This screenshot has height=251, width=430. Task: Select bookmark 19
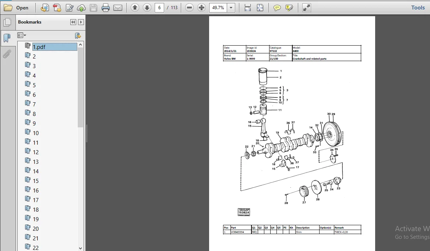(36, 219)
